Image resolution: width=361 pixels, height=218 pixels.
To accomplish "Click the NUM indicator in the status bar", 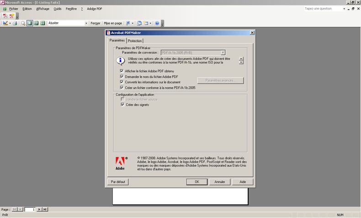I will click(x=340, y=215).
